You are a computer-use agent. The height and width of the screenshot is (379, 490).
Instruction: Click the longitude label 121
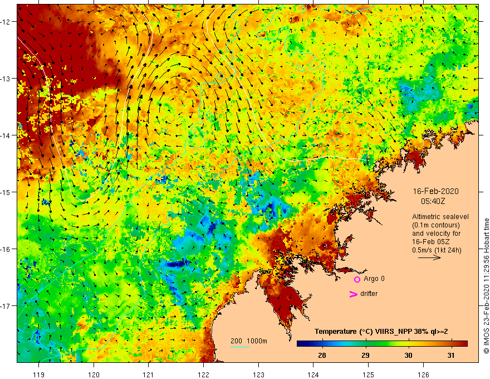pyautogui.click(x=149, y=375)
